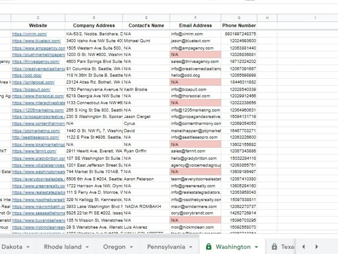
Task: Switch to the Texas sheet tab
Action: pos(288,247)
